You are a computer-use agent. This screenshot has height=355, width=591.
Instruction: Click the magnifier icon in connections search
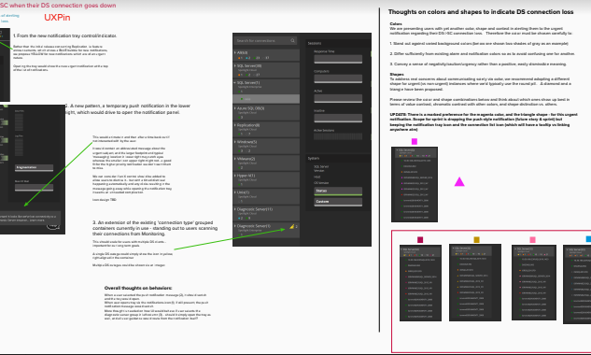(292, 40)
